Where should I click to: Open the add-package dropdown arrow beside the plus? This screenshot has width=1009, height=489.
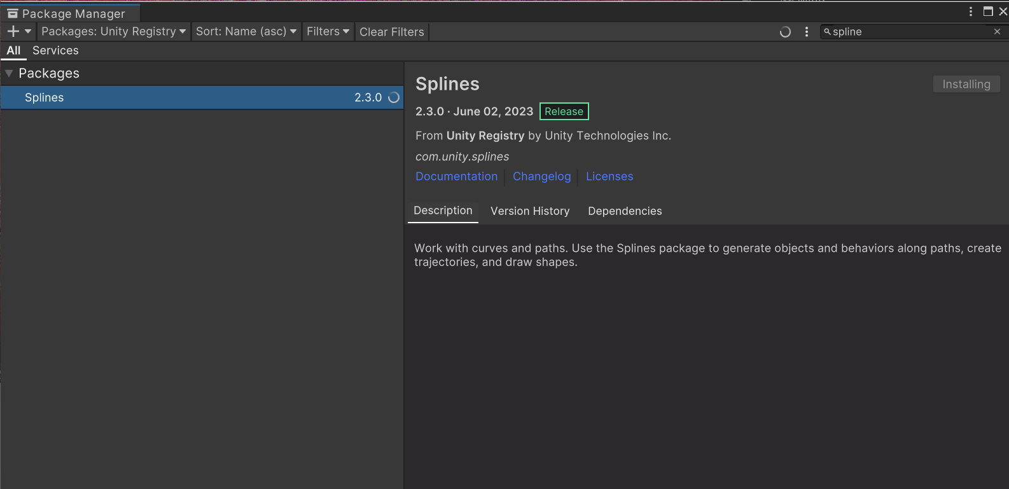tap(28, 31)
